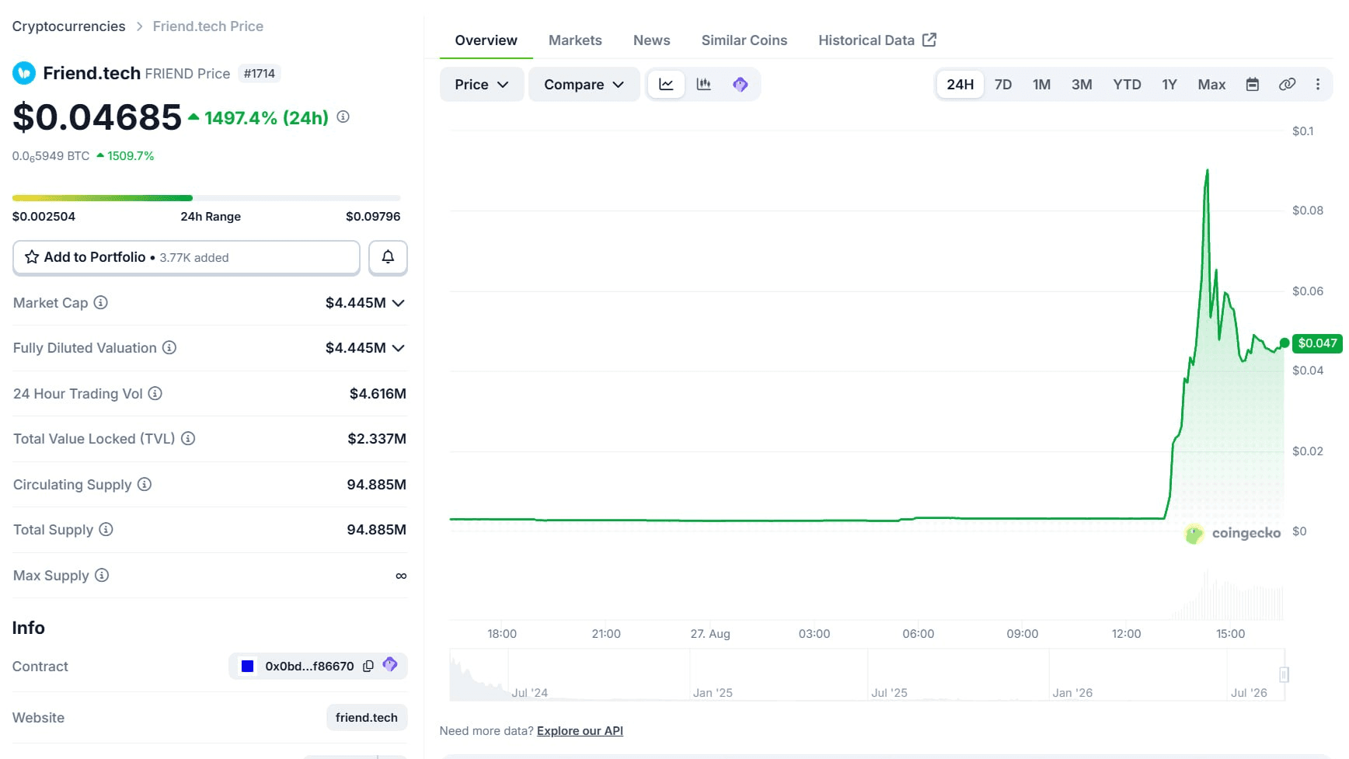Click the 1497.4% (24h) change text
Screen dimensions: 1349x759
tap(267, 118)
